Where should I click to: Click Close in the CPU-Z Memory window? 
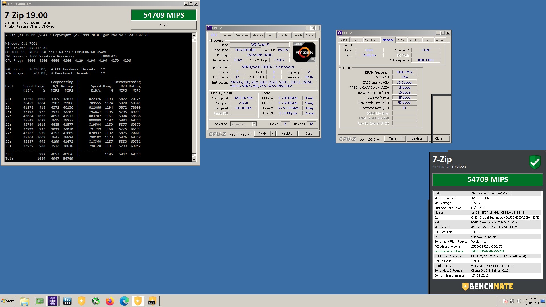pyautogui.click(x=439, y=138)
